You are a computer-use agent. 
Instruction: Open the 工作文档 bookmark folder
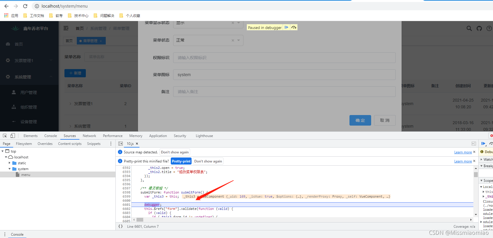pos(34,16)
